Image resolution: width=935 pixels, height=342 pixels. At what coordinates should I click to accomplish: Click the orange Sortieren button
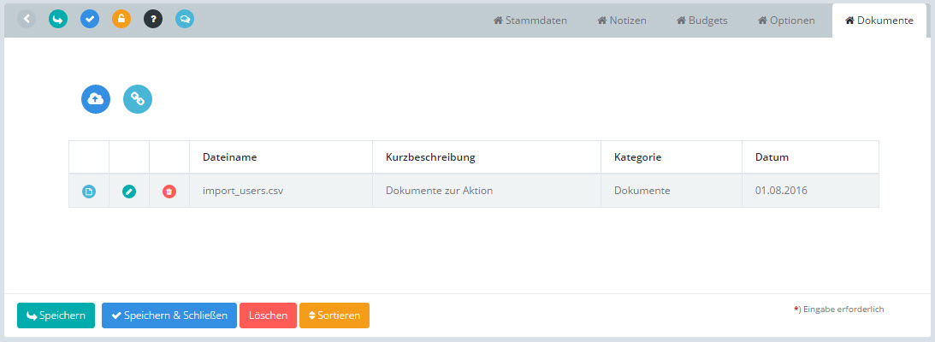click(x=334, y=315)
